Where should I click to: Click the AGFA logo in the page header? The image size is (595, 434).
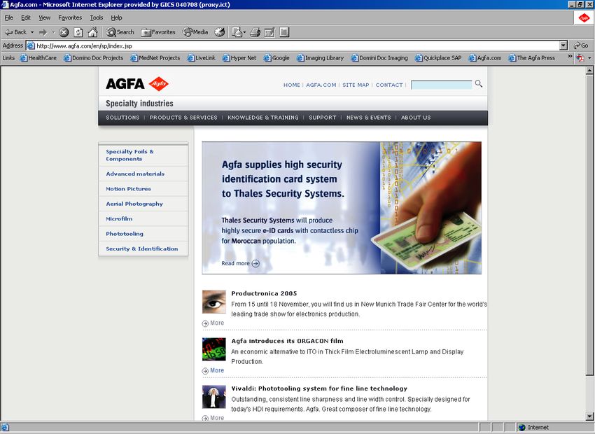point(137,84)
